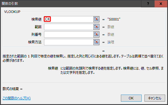Activate the 検索方法 input field
The width and height of the screenshot is (168, 105).
coord(69,42)
